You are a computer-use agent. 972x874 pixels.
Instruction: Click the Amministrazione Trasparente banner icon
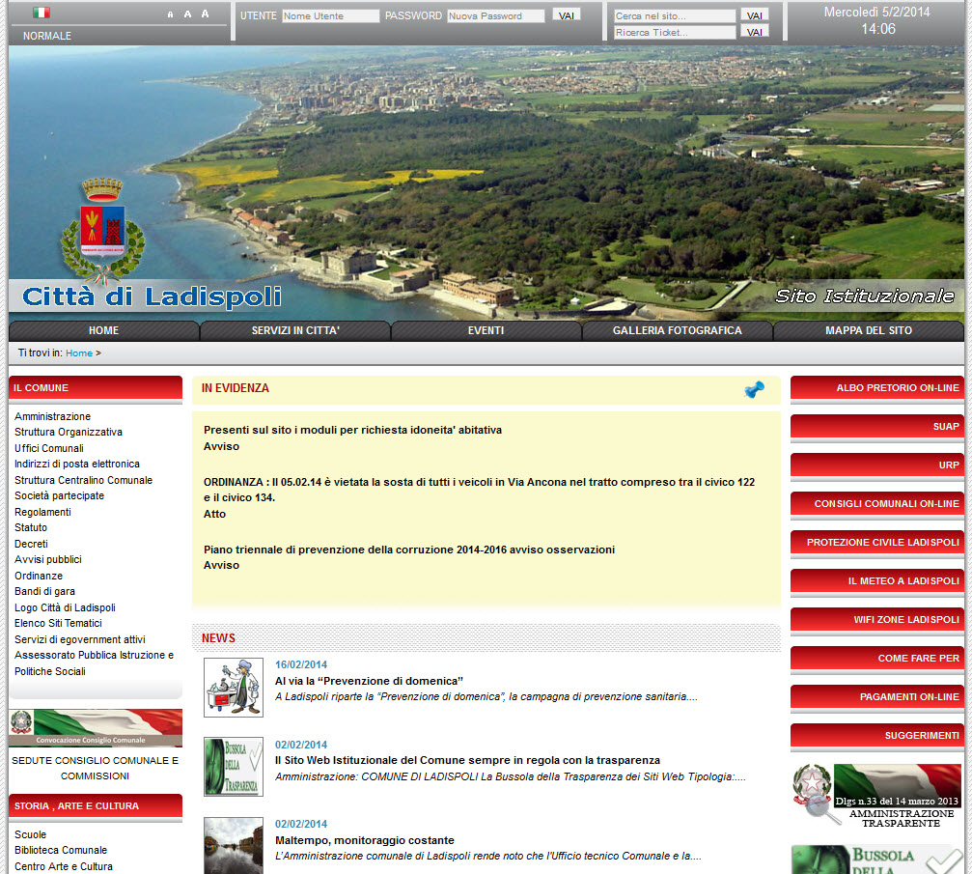[876, 795]
